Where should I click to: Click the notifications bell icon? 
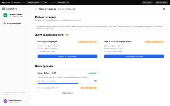coord(164,9)
